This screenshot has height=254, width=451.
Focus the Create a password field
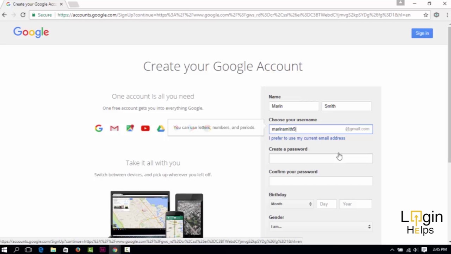(321, 158)
